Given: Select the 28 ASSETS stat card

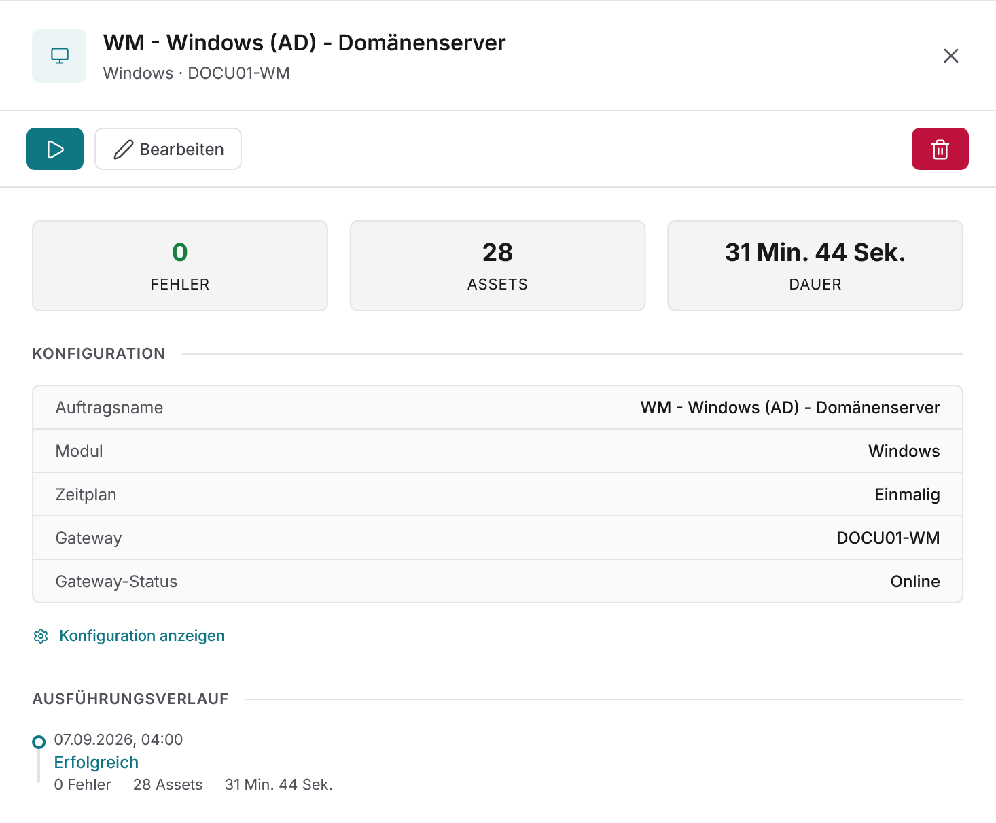Looking at the screenshot, I should tap(497, 266).
